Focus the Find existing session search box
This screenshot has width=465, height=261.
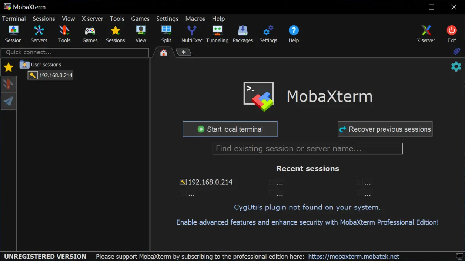[307, 149]
